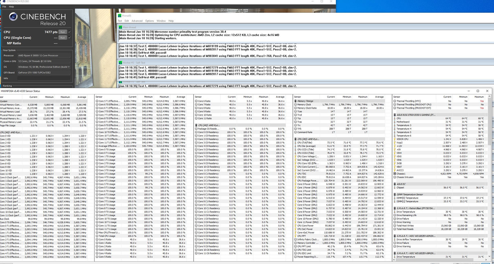The height and width of the screenshot is (264, 494).
Task: Open Prime95's Test menu
Action: pyautogui.click(x=120, y=21)
